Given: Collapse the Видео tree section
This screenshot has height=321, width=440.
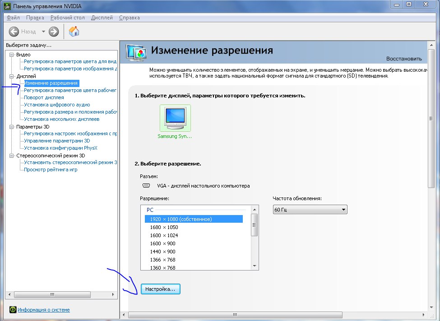Looking at the screenshot, I should pos(12,55).
